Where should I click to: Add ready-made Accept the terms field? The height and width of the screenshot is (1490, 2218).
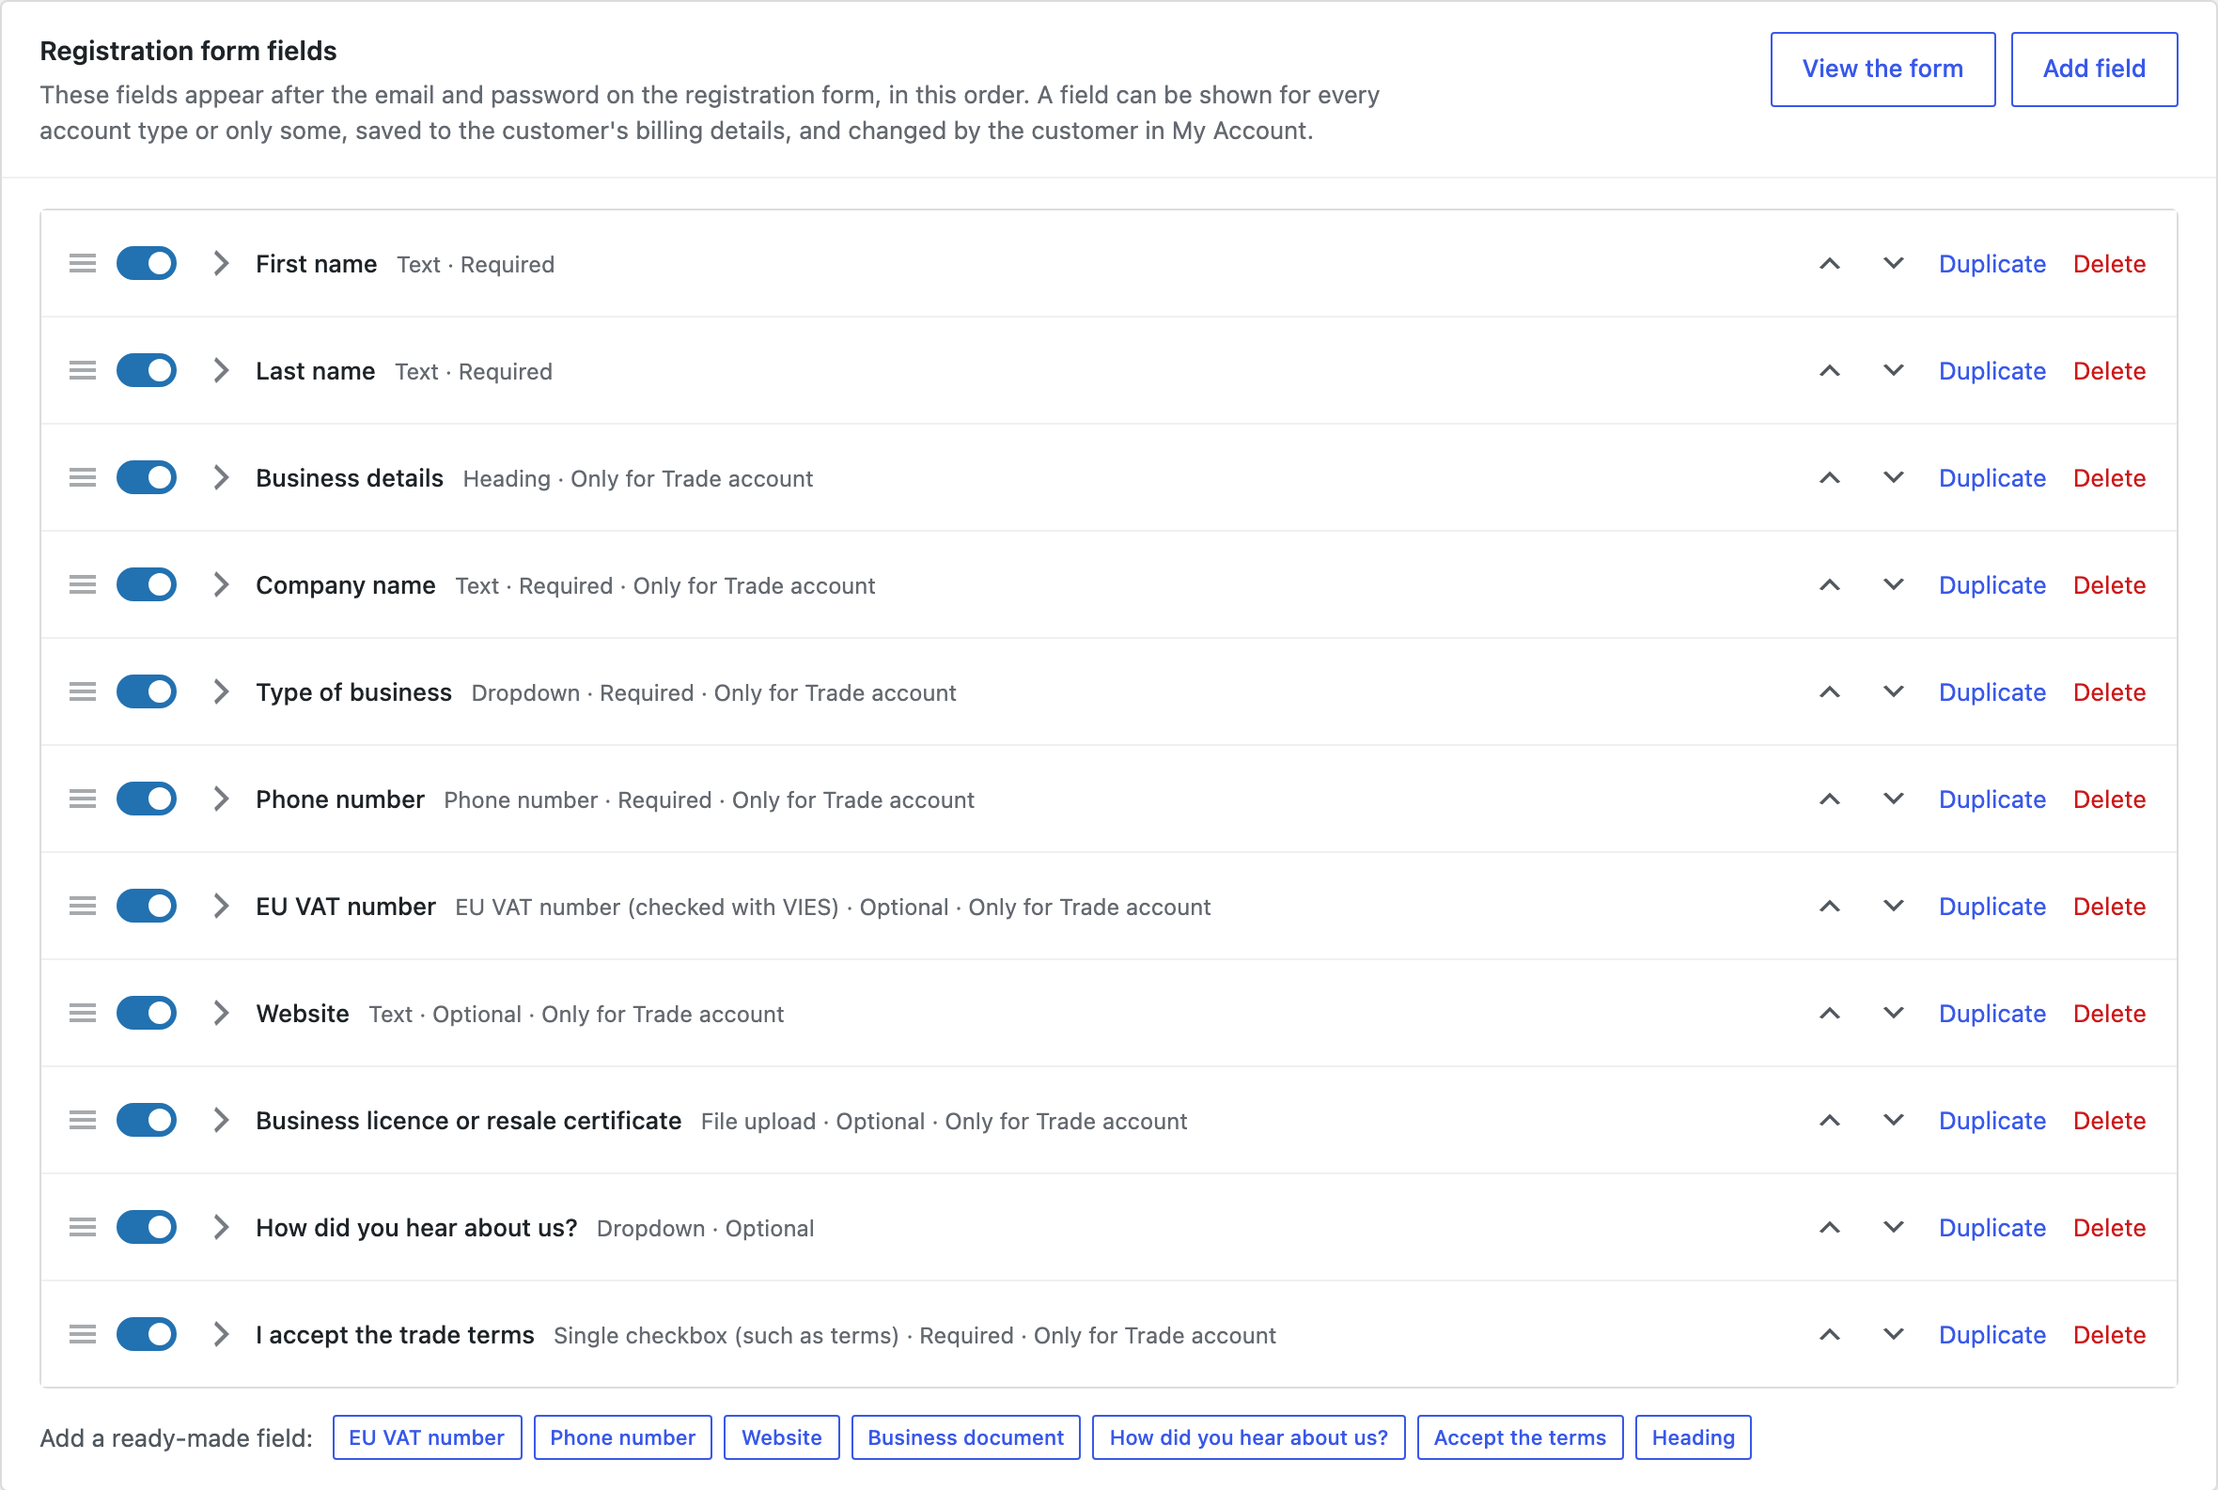[x=1519, y=1437]
